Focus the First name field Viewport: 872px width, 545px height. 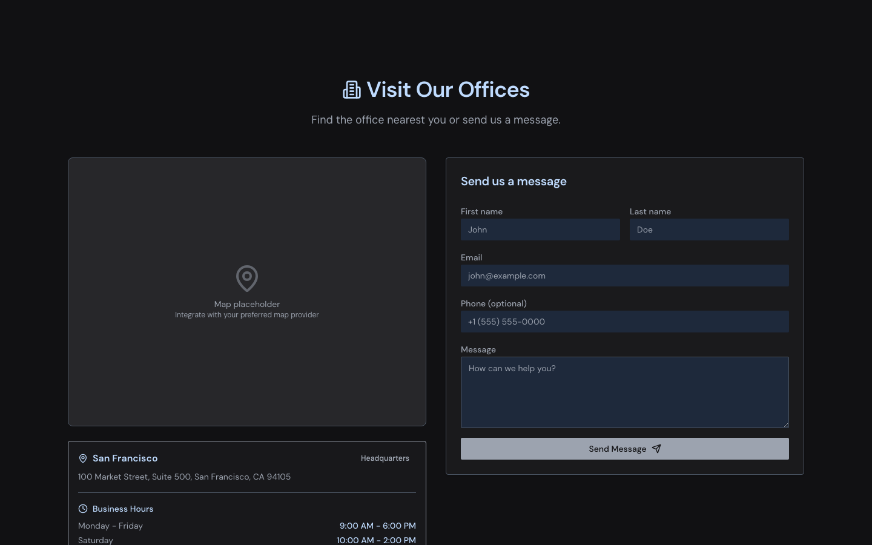pyautogui.click(x=540, y=230)
